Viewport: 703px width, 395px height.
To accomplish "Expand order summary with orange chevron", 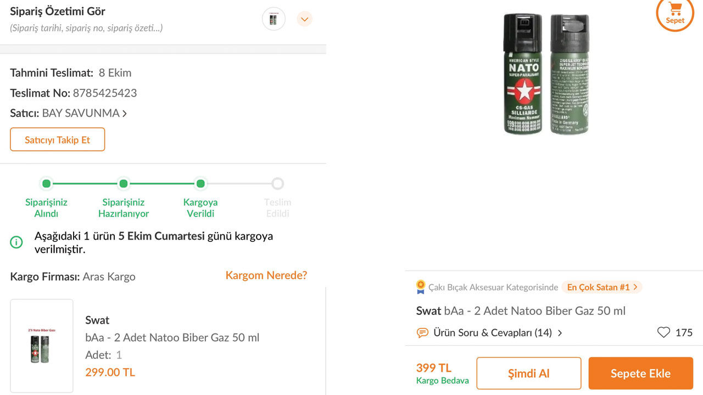I will (304, 19).
